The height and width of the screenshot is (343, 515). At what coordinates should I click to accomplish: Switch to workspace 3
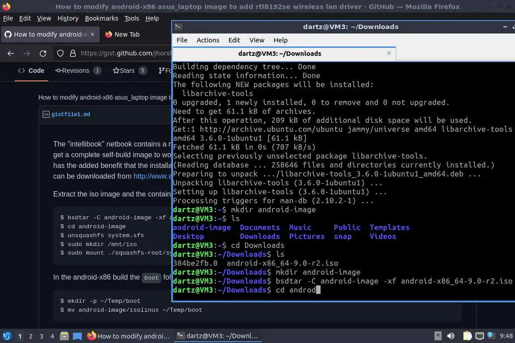(42, 336)
